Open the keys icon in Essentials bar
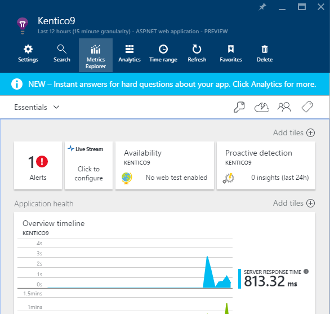This screenshot has height=314, width=330. tap(239, 107)
